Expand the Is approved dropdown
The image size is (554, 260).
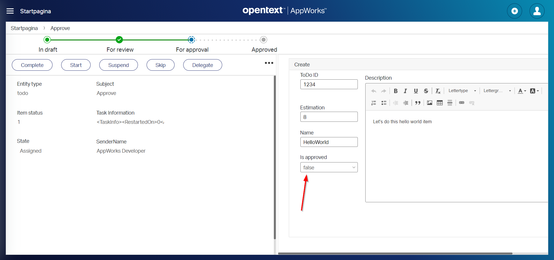329,167
